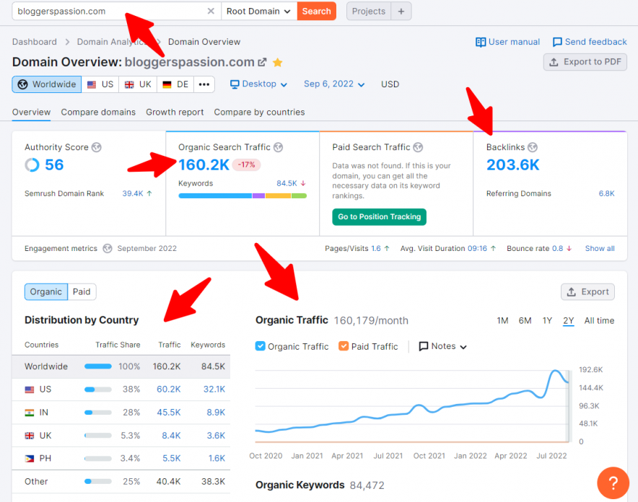The width and height of the screenshot is (638, 502).
Task: Open Semrush Domain Rank 39.4K
Action: point(133,193)
